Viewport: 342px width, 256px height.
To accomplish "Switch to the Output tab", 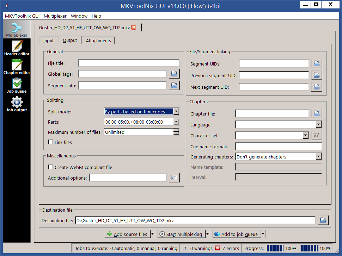I will click(x=70, y=40).
